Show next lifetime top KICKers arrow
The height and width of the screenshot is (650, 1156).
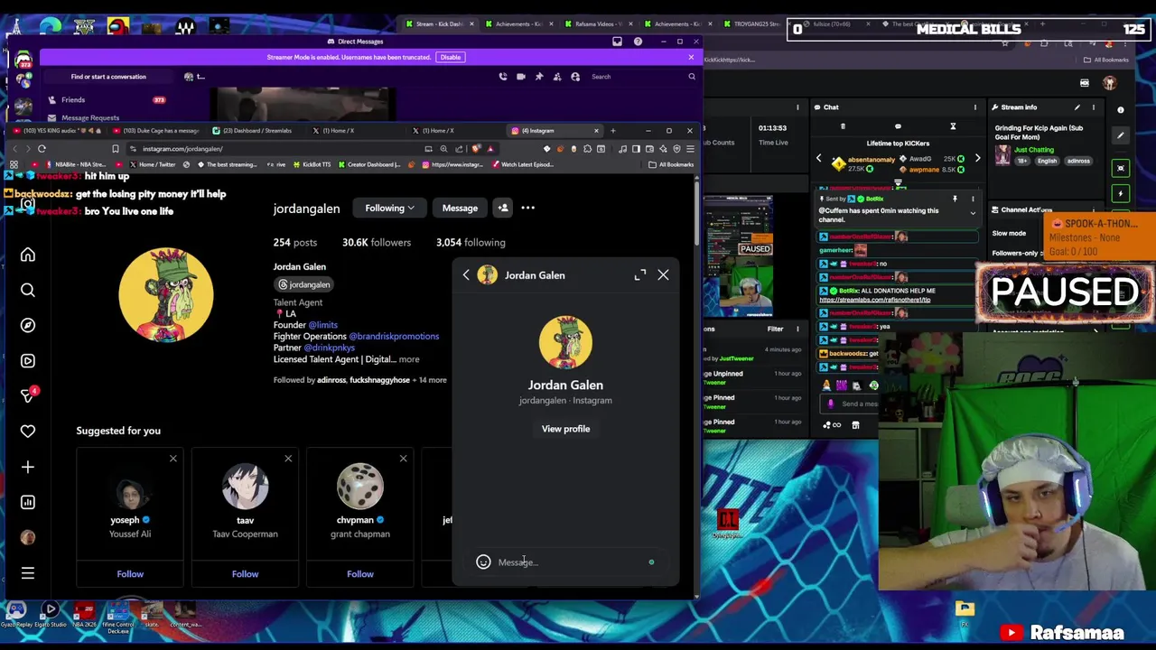pos(977,159)
